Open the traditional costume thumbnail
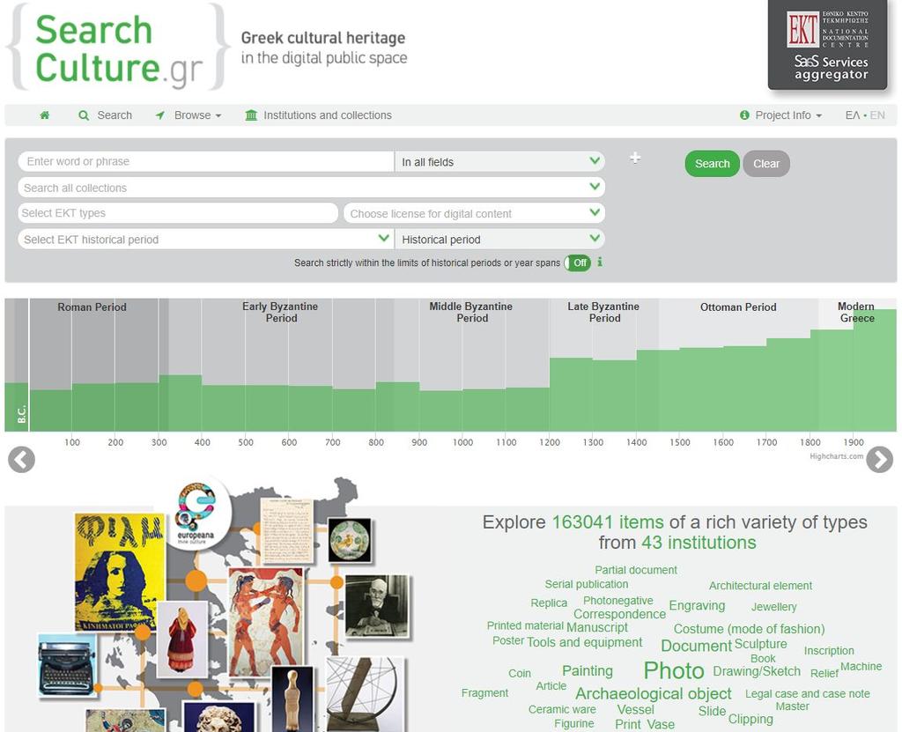Screen dimensions: 902x732 tap(181, 640)
